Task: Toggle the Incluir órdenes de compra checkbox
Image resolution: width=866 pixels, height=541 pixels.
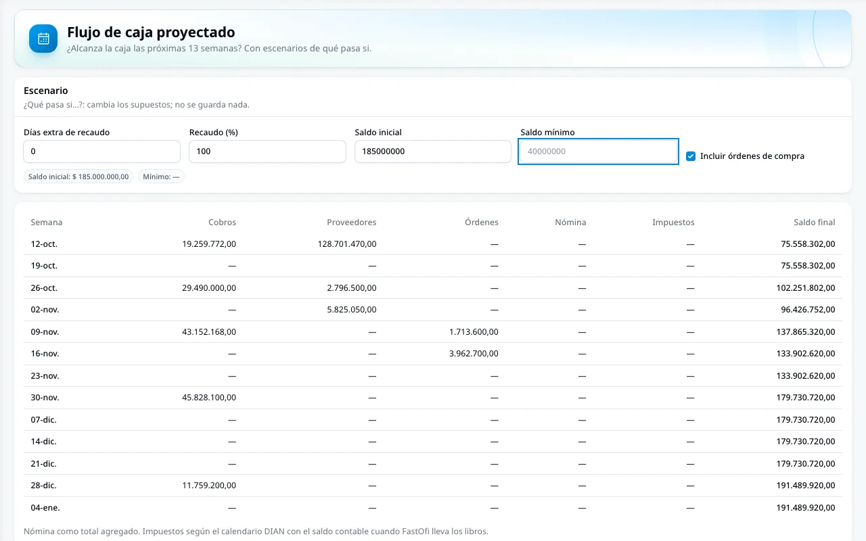Action: [x=691, y=156]
